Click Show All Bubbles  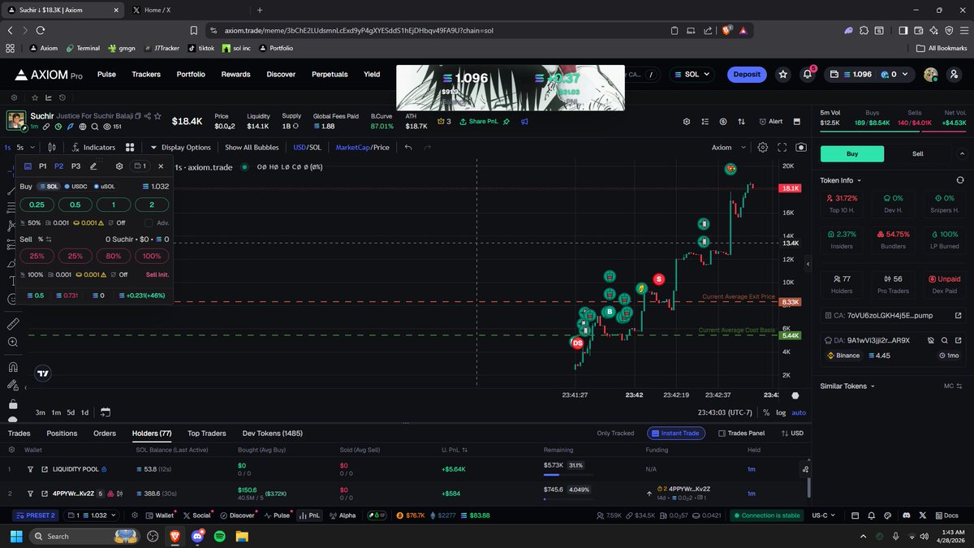tap(252, 147)
